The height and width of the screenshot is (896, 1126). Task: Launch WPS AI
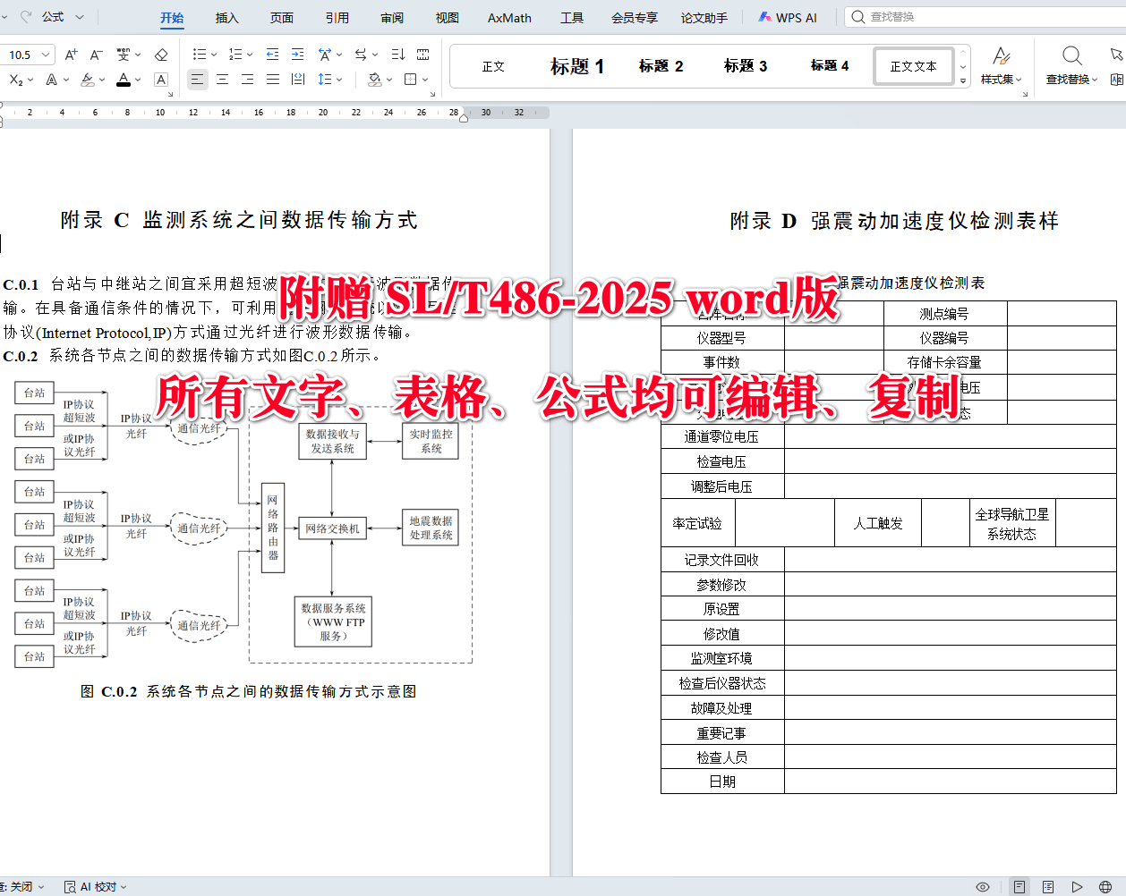pos(788,18)
